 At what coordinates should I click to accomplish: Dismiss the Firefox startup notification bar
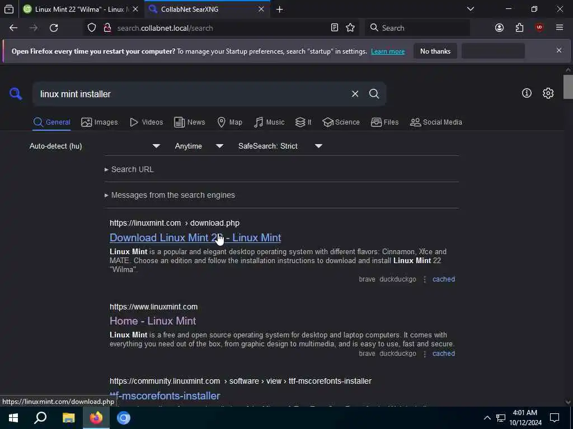click(x=559, y=50)
